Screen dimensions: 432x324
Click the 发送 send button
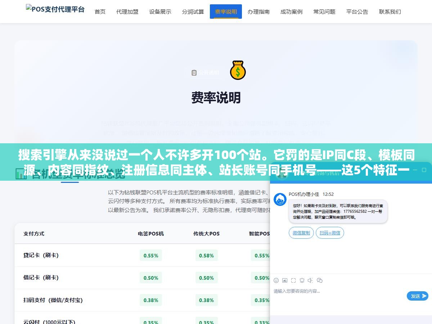pyautogui.click(x=418, y=296)
